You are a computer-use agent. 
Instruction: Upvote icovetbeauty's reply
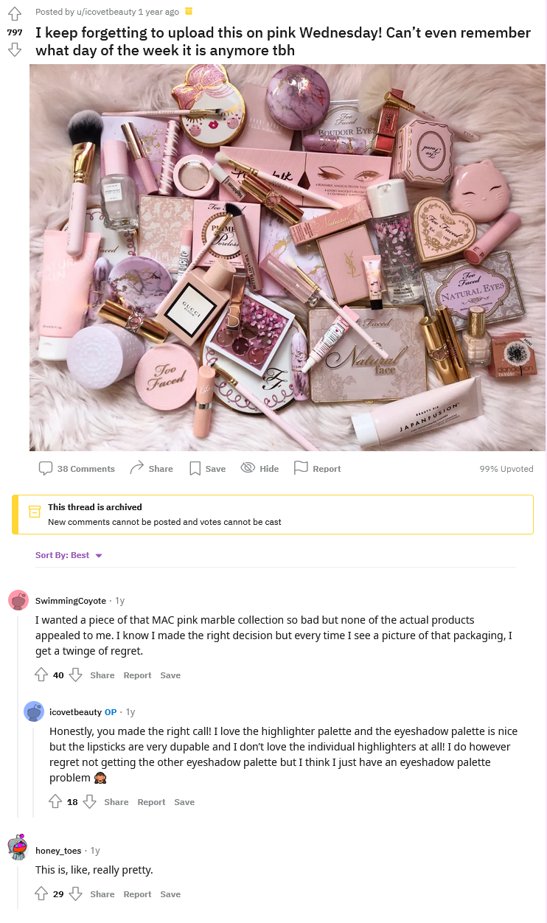point(56,801)
